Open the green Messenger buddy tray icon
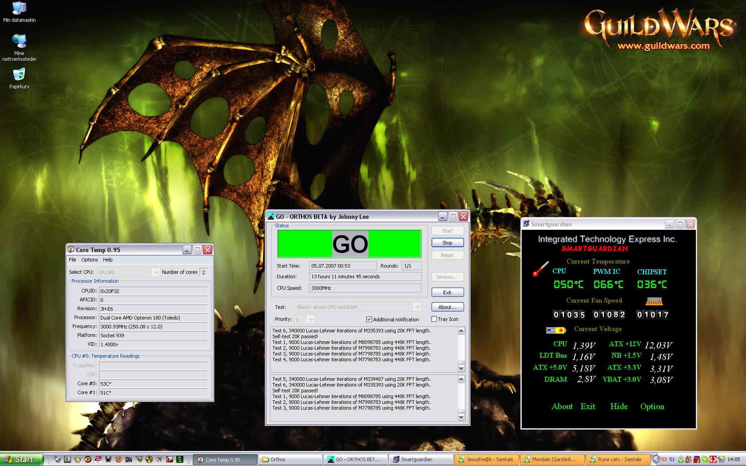746x466 pixels. [681, 459]
